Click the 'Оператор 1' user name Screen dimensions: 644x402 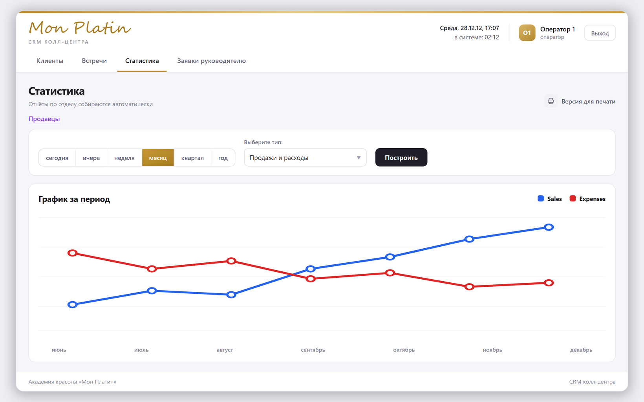click(558, 29)
